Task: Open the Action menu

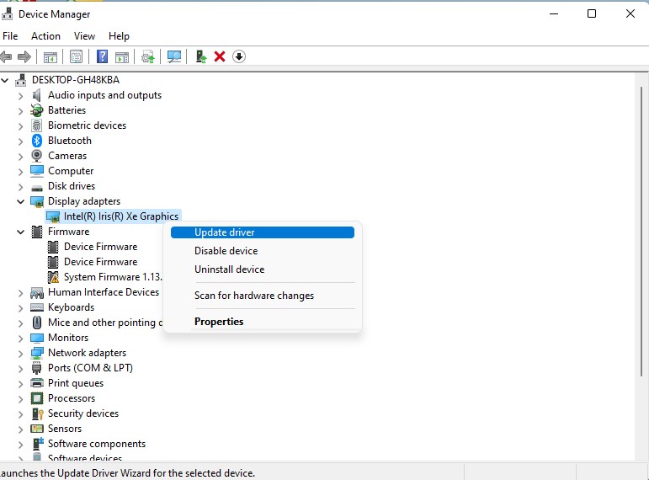Action: click(x=45, y=36)
